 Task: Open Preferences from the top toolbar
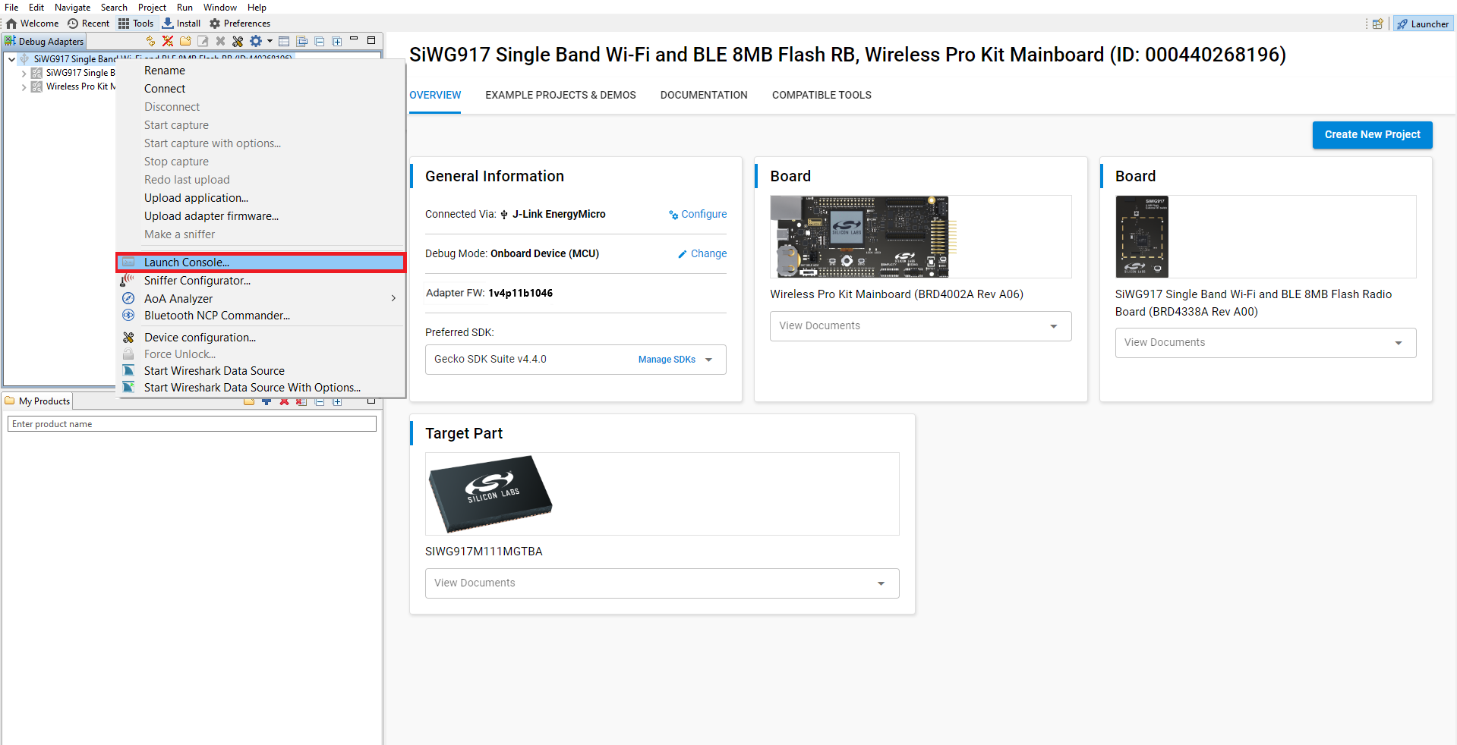click(240, 24)
